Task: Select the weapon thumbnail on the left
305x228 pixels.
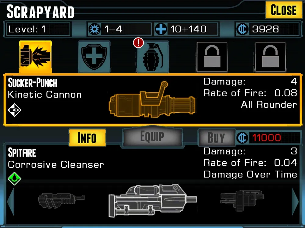Action: click(x=61, y=201)
